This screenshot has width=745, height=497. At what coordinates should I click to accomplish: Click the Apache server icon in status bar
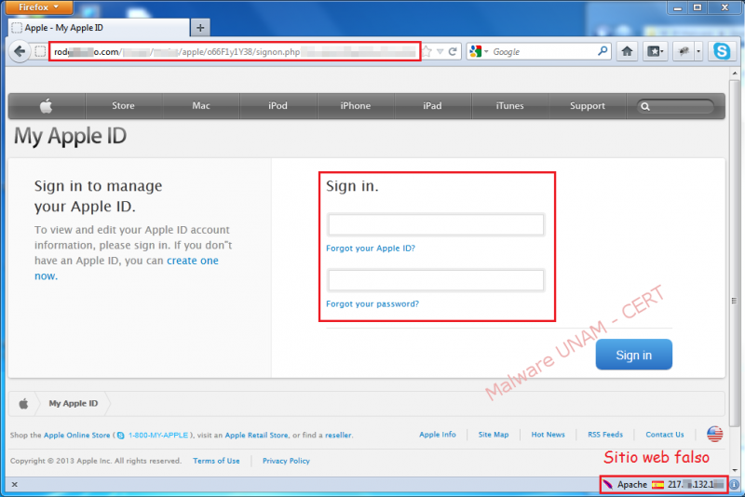point(608,485)
